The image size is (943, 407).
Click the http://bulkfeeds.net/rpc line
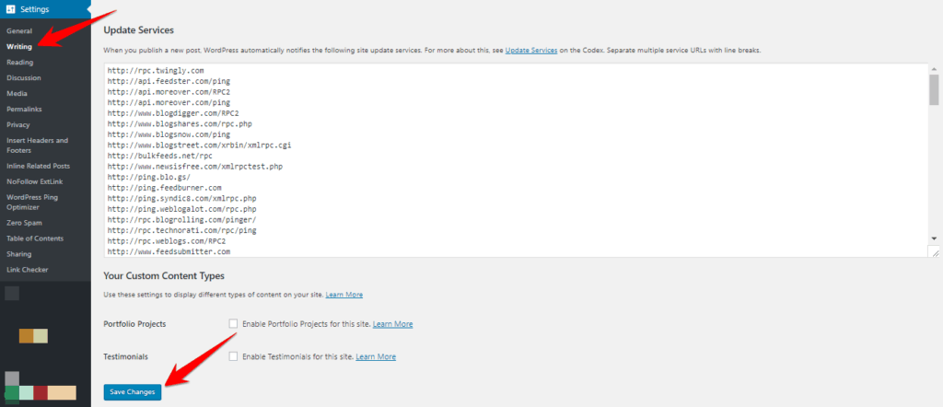(160, 156)
